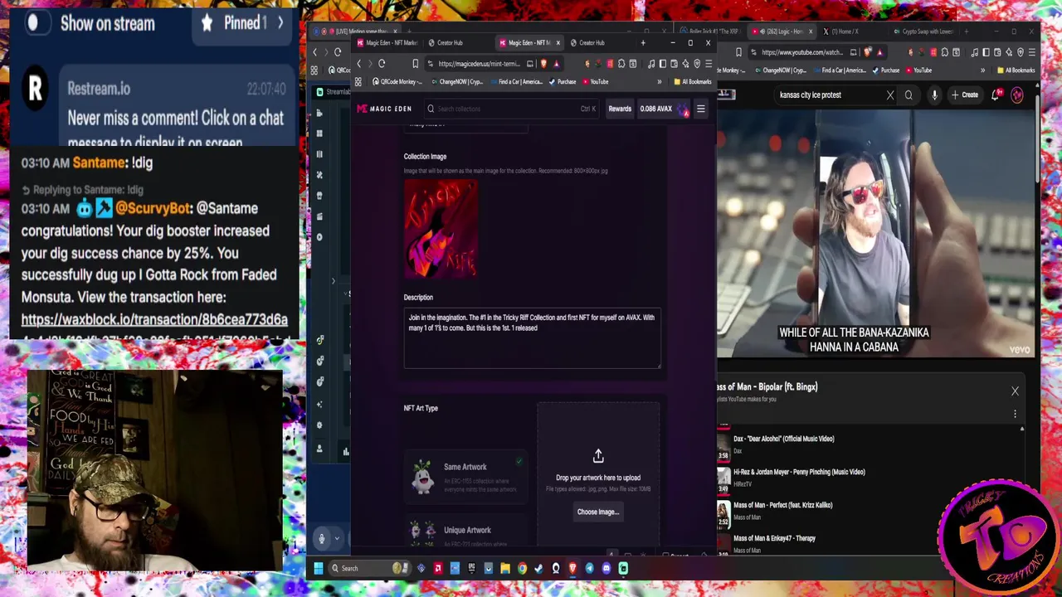The width and height of the screenshot is (1062, 597).
Task: Close the YouTube mix playlist panel
Action: pyautogui.click(x=1015, y=391)
